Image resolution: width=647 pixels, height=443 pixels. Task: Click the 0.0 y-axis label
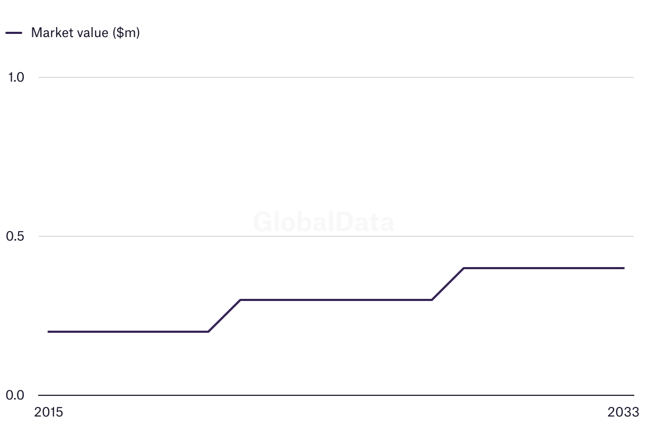tap(16, 395)
